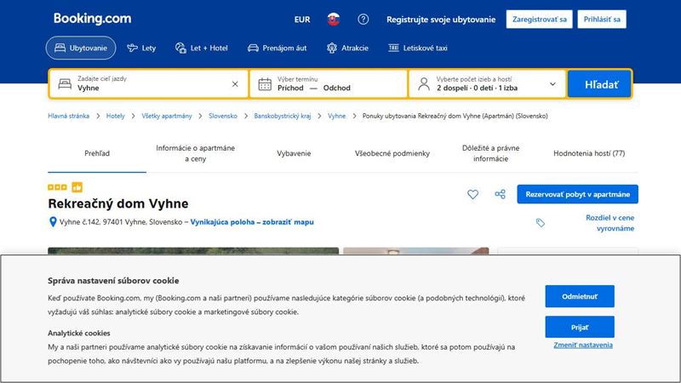Open Banskobystrický kraj breadcrumb link
Screen dimensions: 681x383
[x=283, y=116]
